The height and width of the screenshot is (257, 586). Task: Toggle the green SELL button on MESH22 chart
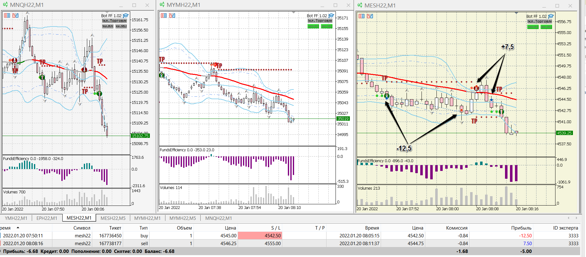point(546,27)
